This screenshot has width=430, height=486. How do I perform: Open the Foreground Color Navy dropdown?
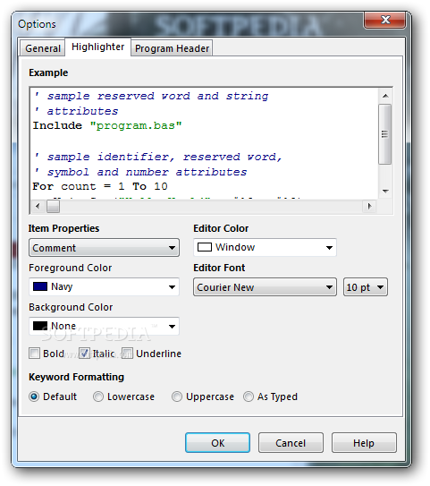click(x=104, y=286)
